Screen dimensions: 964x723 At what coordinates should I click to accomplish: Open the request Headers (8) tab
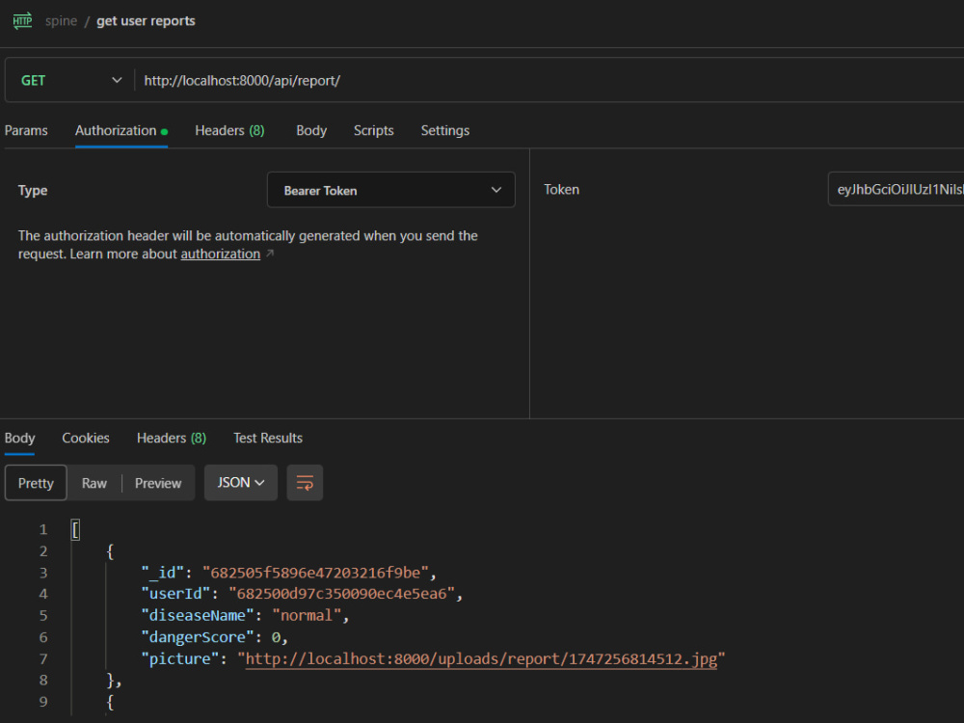point(229,130)
